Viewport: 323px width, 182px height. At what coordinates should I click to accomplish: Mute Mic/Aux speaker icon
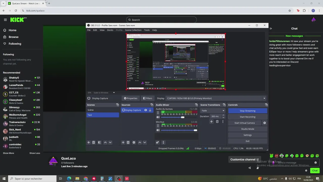(158, 130)
